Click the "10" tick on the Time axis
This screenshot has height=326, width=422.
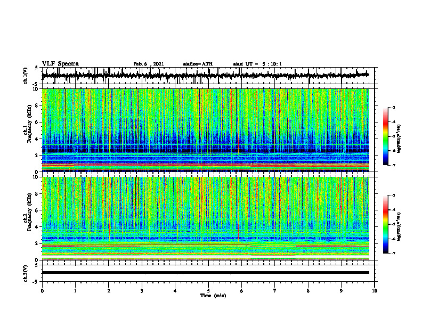(375, 291)
